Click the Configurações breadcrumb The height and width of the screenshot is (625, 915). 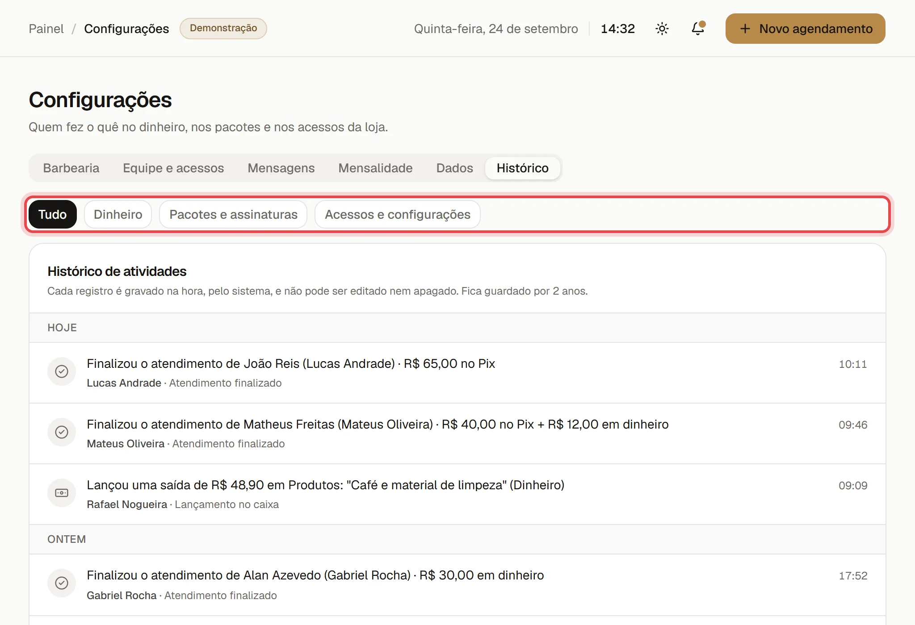[126, 29]
